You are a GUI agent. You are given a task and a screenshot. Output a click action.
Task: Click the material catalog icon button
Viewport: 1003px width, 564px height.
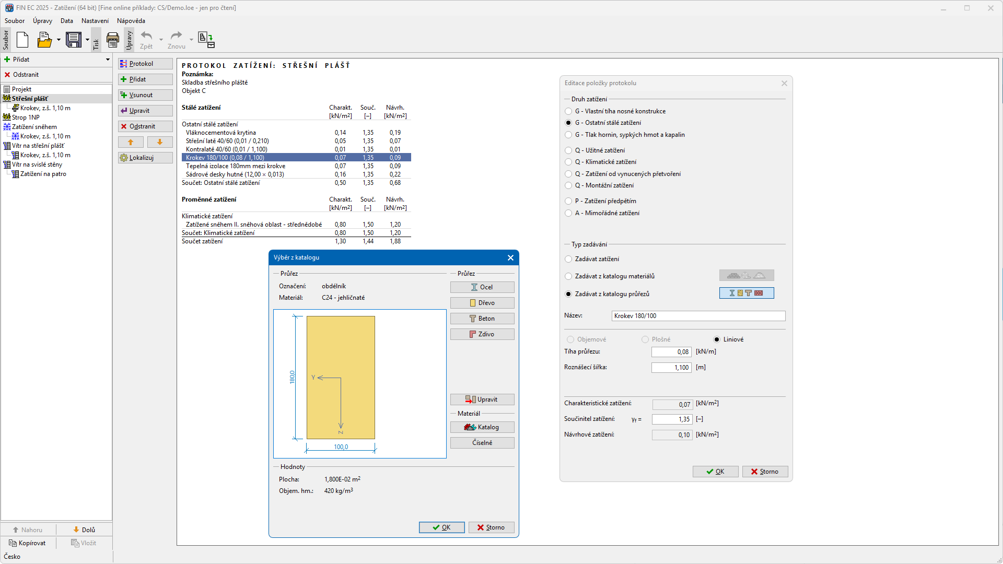click(746, 276)
